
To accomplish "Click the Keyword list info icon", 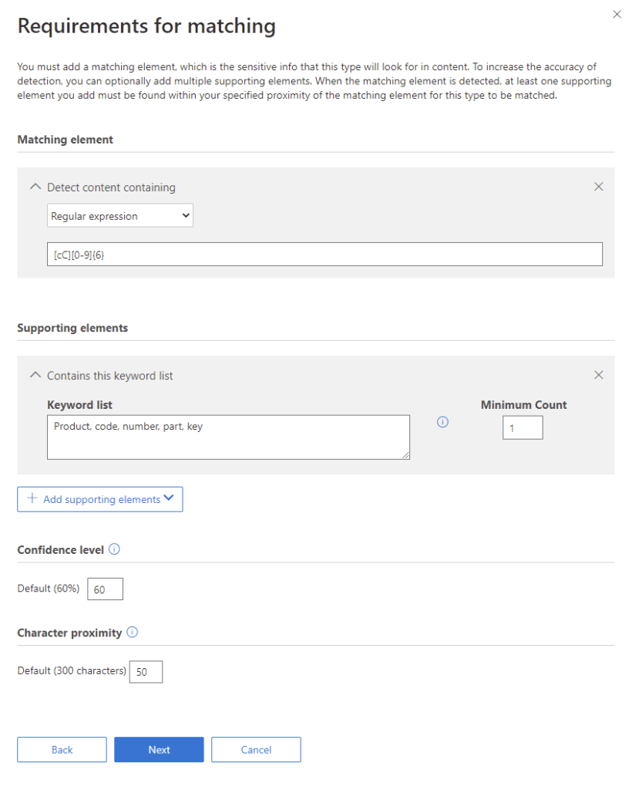I will pyautogui.click(x=442, y=422).
